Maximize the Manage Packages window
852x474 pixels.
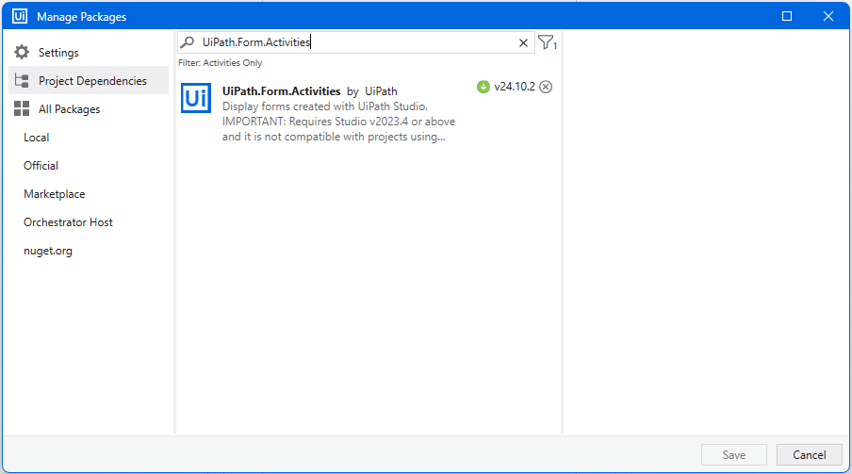point(787,16)
